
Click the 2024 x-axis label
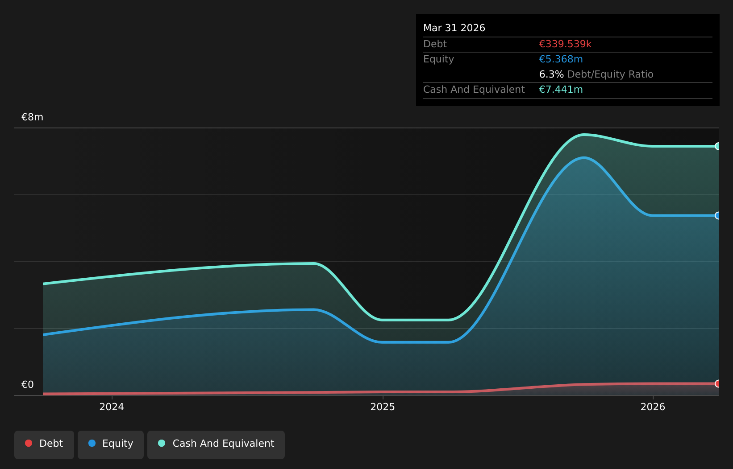[x=112, y=407]
